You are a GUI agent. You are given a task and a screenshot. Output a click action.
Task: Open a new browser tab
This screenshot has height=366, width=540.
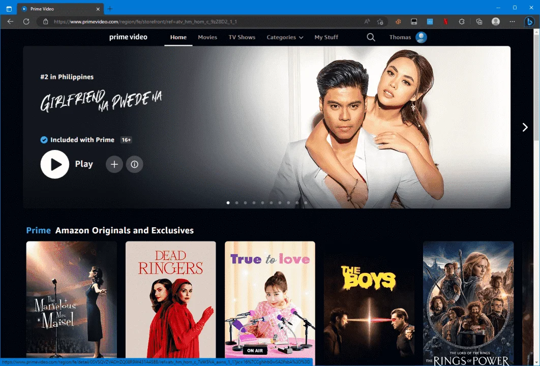pos(110,9)
